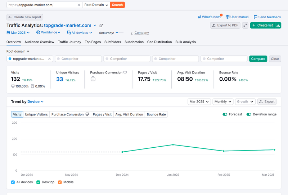This screenshot has width=288, height=195.
Task: Switch to the Traffic Journey tab
Action: click(69, 42)
